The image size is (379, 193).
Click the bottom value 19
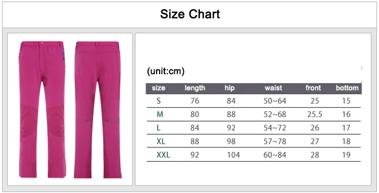click(x=346, y=155)
